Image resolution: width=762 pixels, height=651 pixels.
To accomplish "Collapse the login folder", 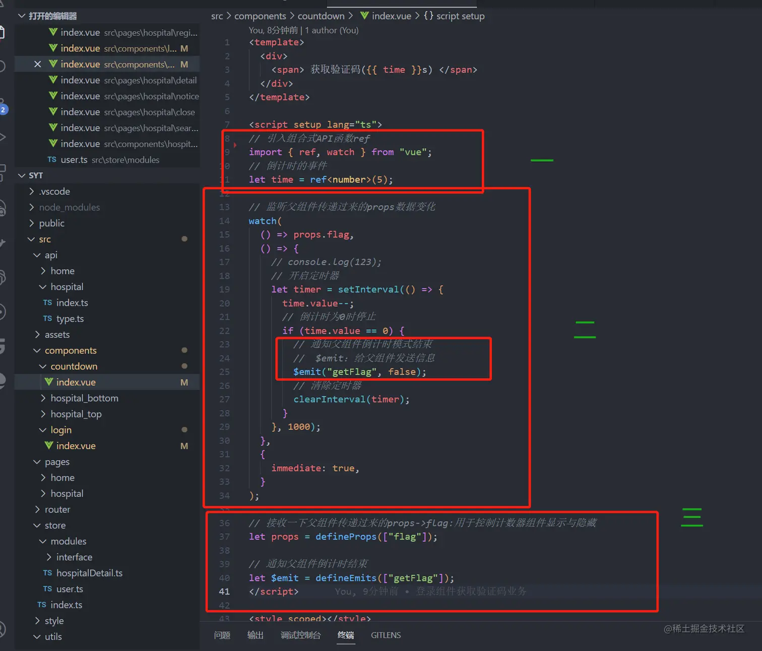I will pyautogui.click(x=43, y=430).
